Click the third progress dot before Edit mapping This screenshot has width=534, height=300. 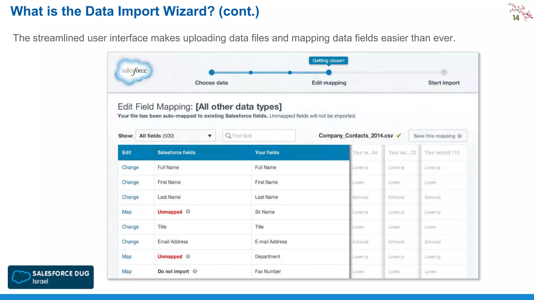pyautogui.click(x=290, y=73)
